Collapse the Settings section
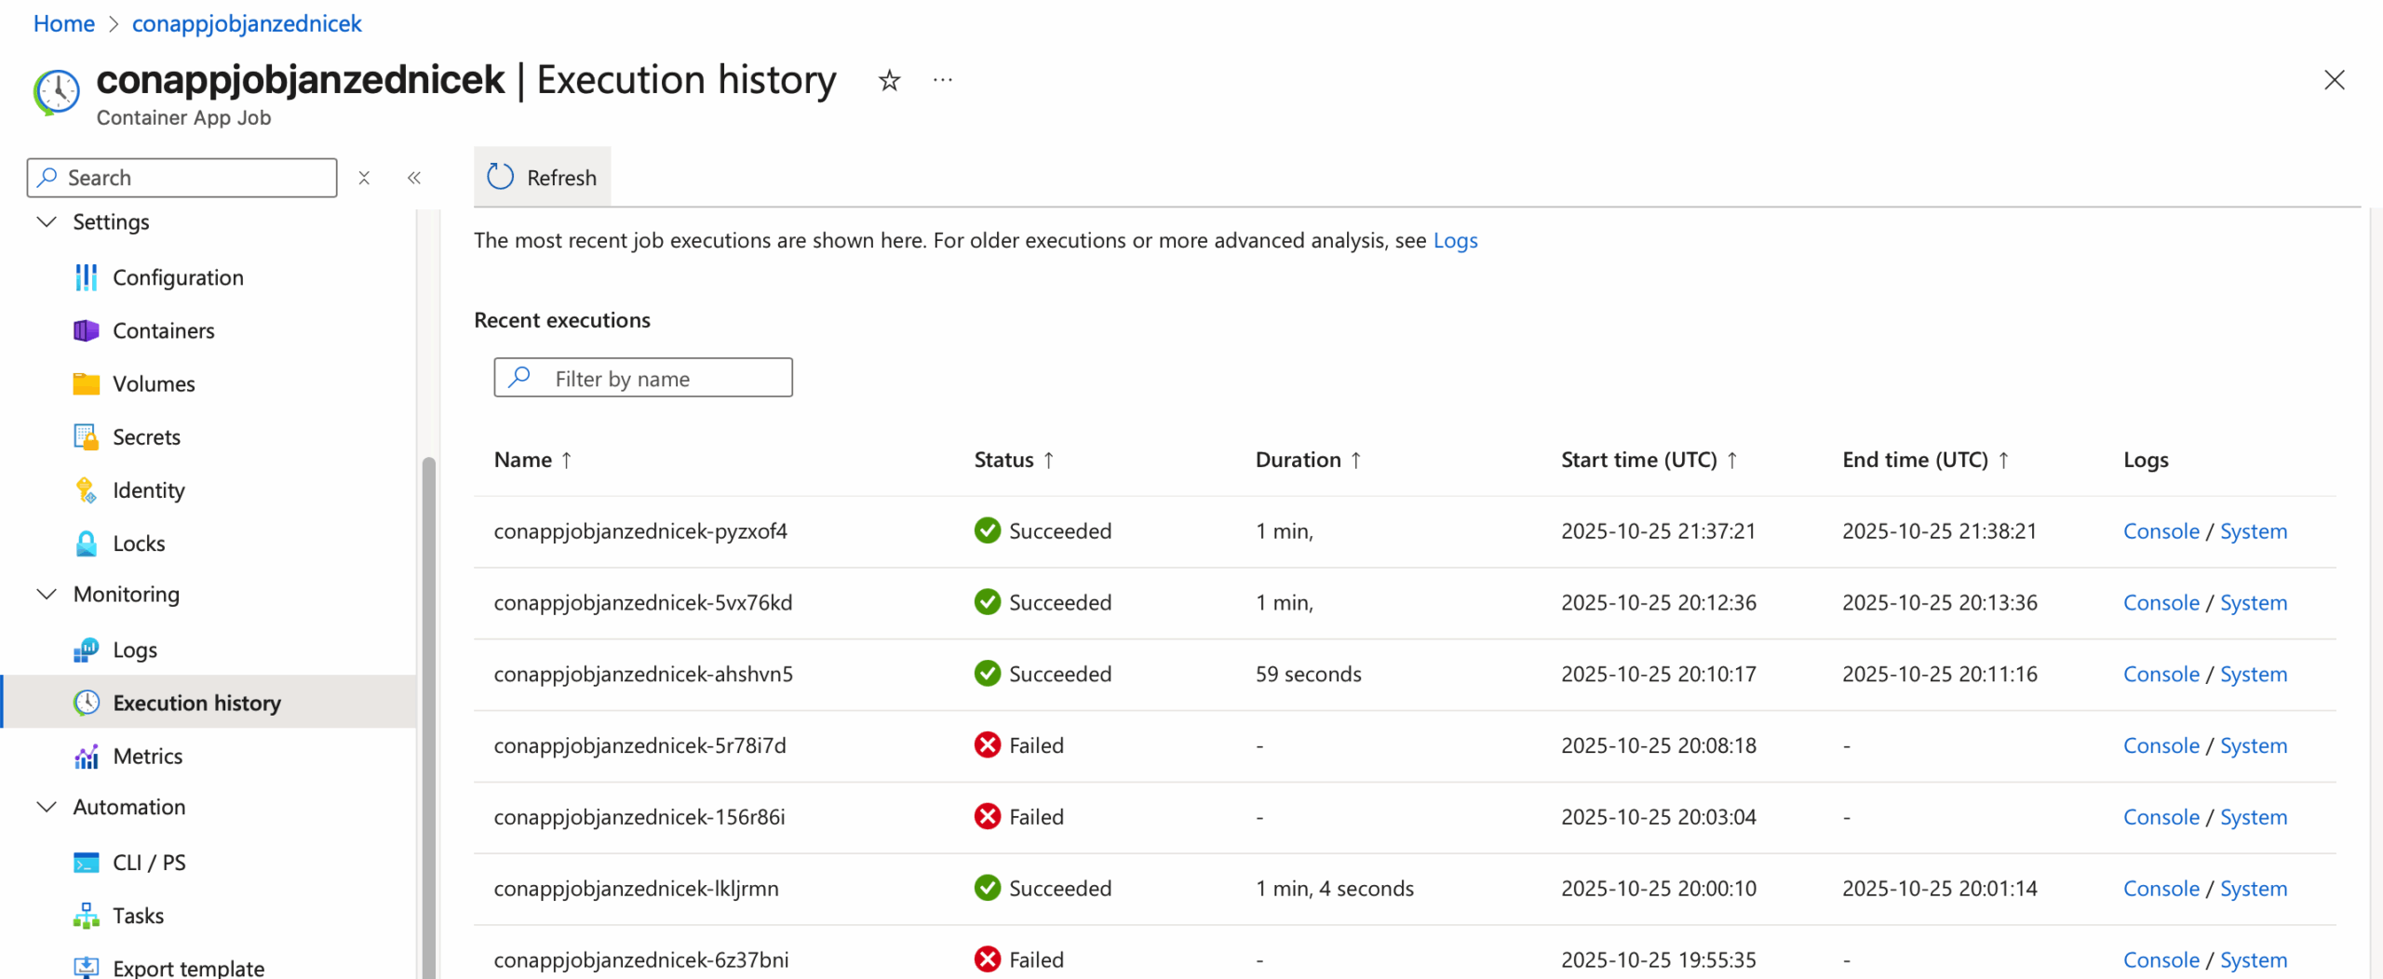 coord(47,221)
